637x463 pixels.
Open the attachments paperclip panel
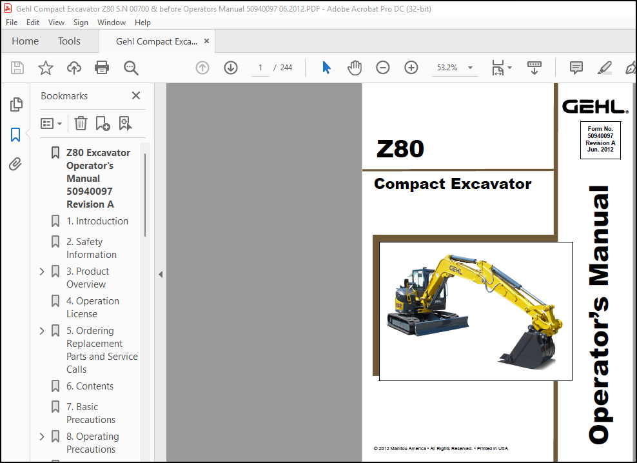[15, 164]
